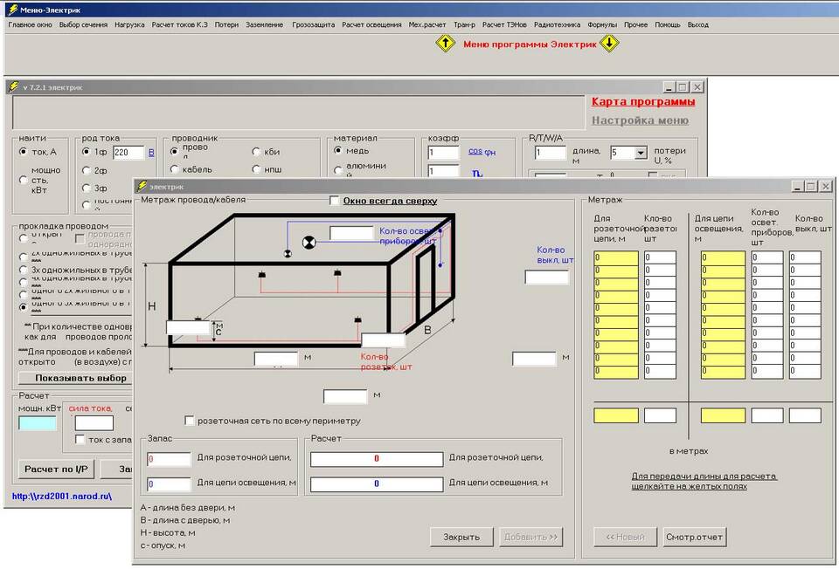This screenshot has width=839, height=569.
Task: Open Главное окно menu
Action: coord(30,24)
